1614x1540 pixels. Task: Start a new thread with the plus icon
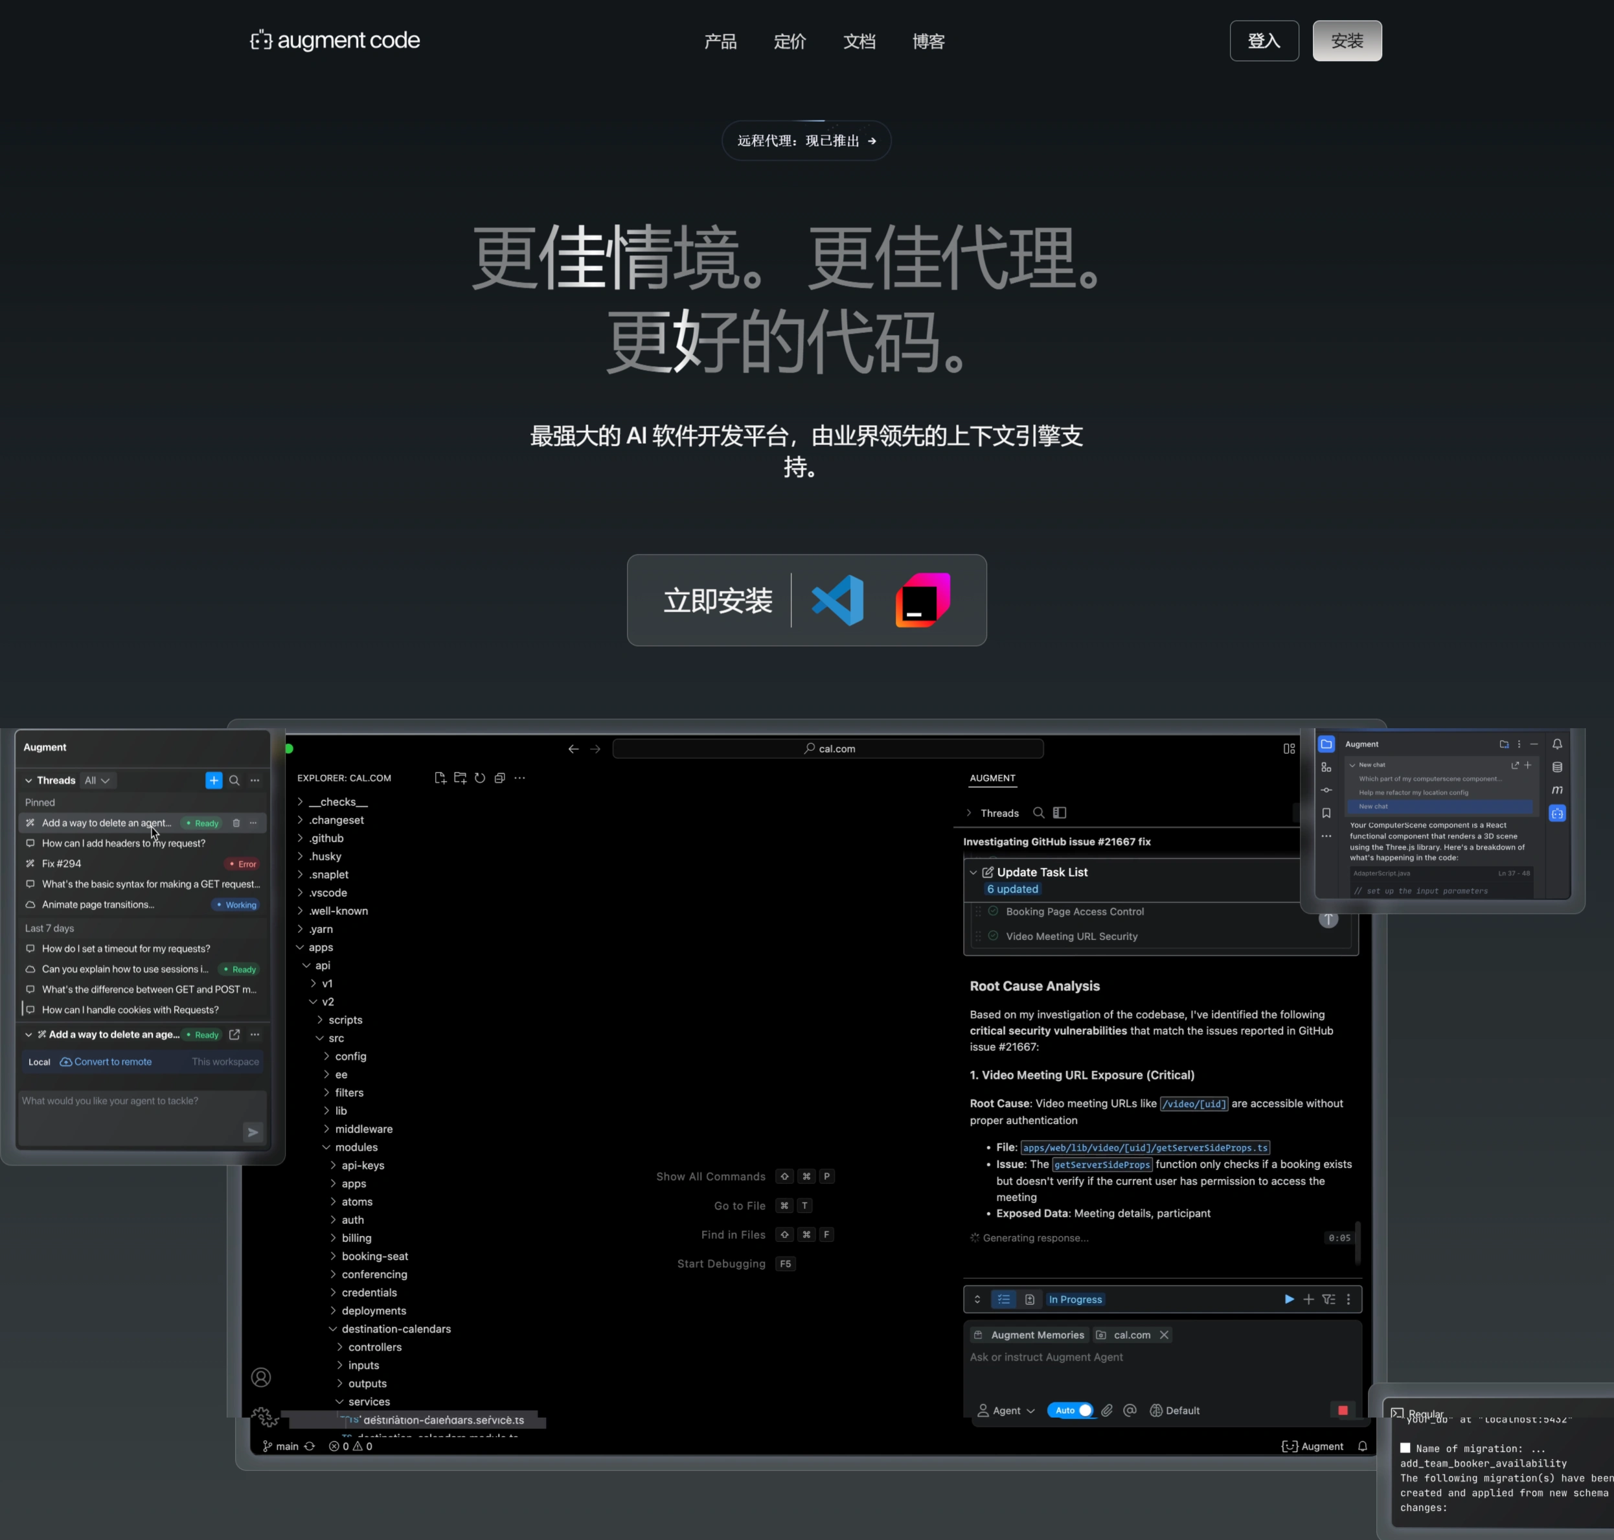click(x=214, y=781)
